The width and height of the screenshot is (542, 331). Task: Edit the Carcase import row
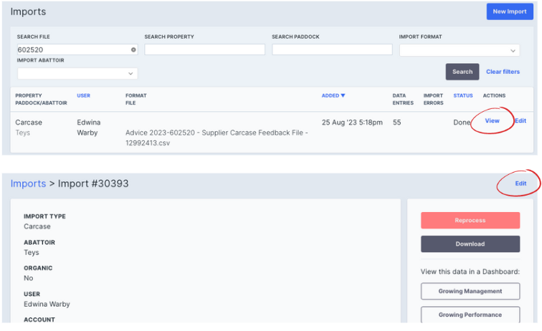pyautogui.click(x=520, y=120)
